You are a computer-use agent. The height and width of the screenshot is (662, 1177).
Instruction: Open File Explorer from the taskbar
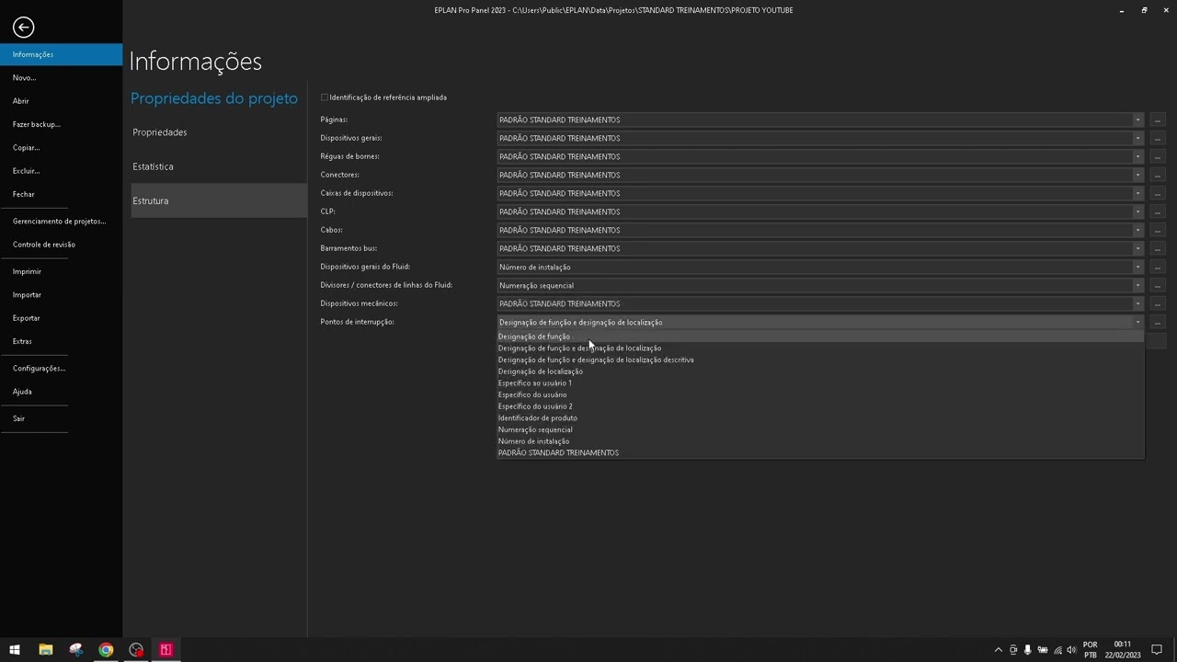[45, 650]
